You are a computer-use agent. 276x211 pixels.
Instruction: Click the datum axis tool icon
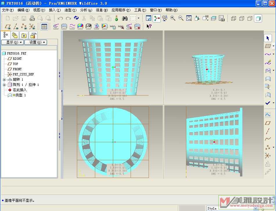point(268,131)
